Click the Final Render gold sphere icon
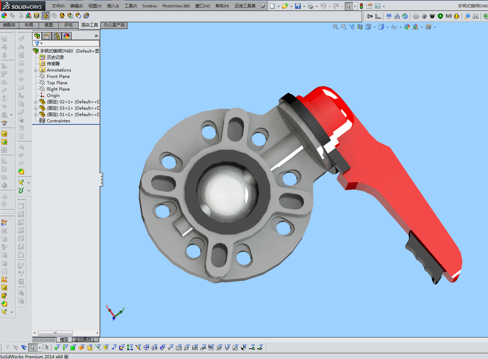The width and height of the screenshot is (488, 359). click(62, 16)
